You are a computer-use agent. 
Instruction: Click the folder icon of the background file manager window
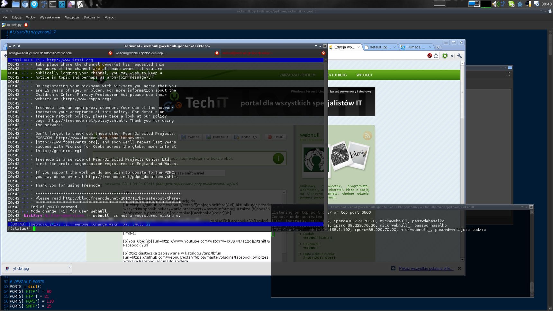tap(510, 67)
